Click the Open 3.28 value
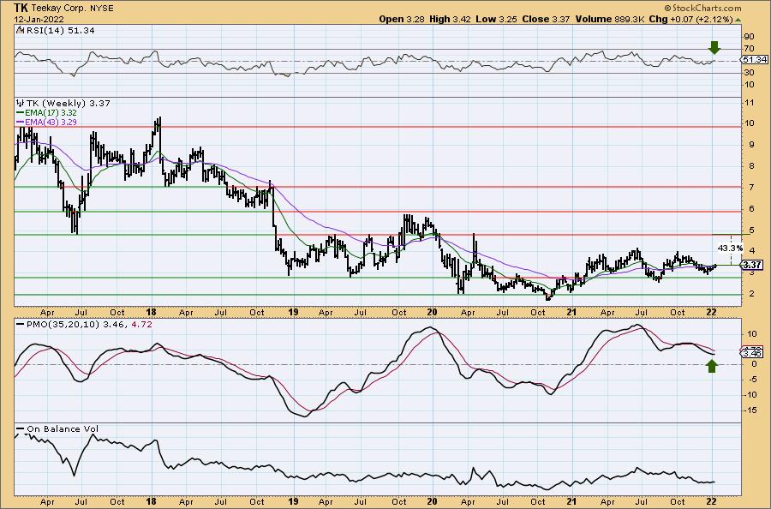 (x=402, y=19)
